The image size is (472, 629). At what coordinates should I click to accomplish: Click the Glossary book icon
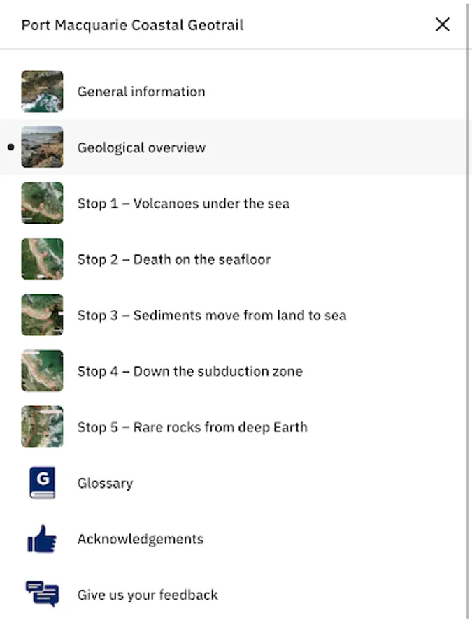(x=42, y=483)
